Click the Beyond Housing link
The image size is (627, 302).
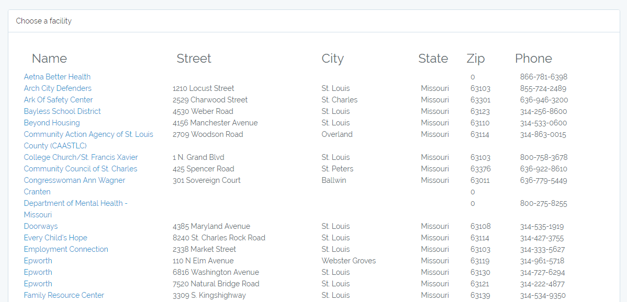pos(52,123)
